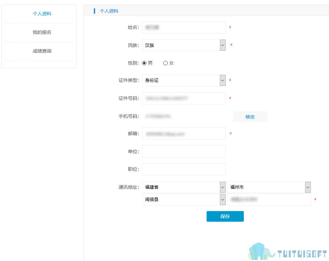The image size is (329, 261).
Task: Open the city dropdown showing 福州市
Action: coord(269,187)
